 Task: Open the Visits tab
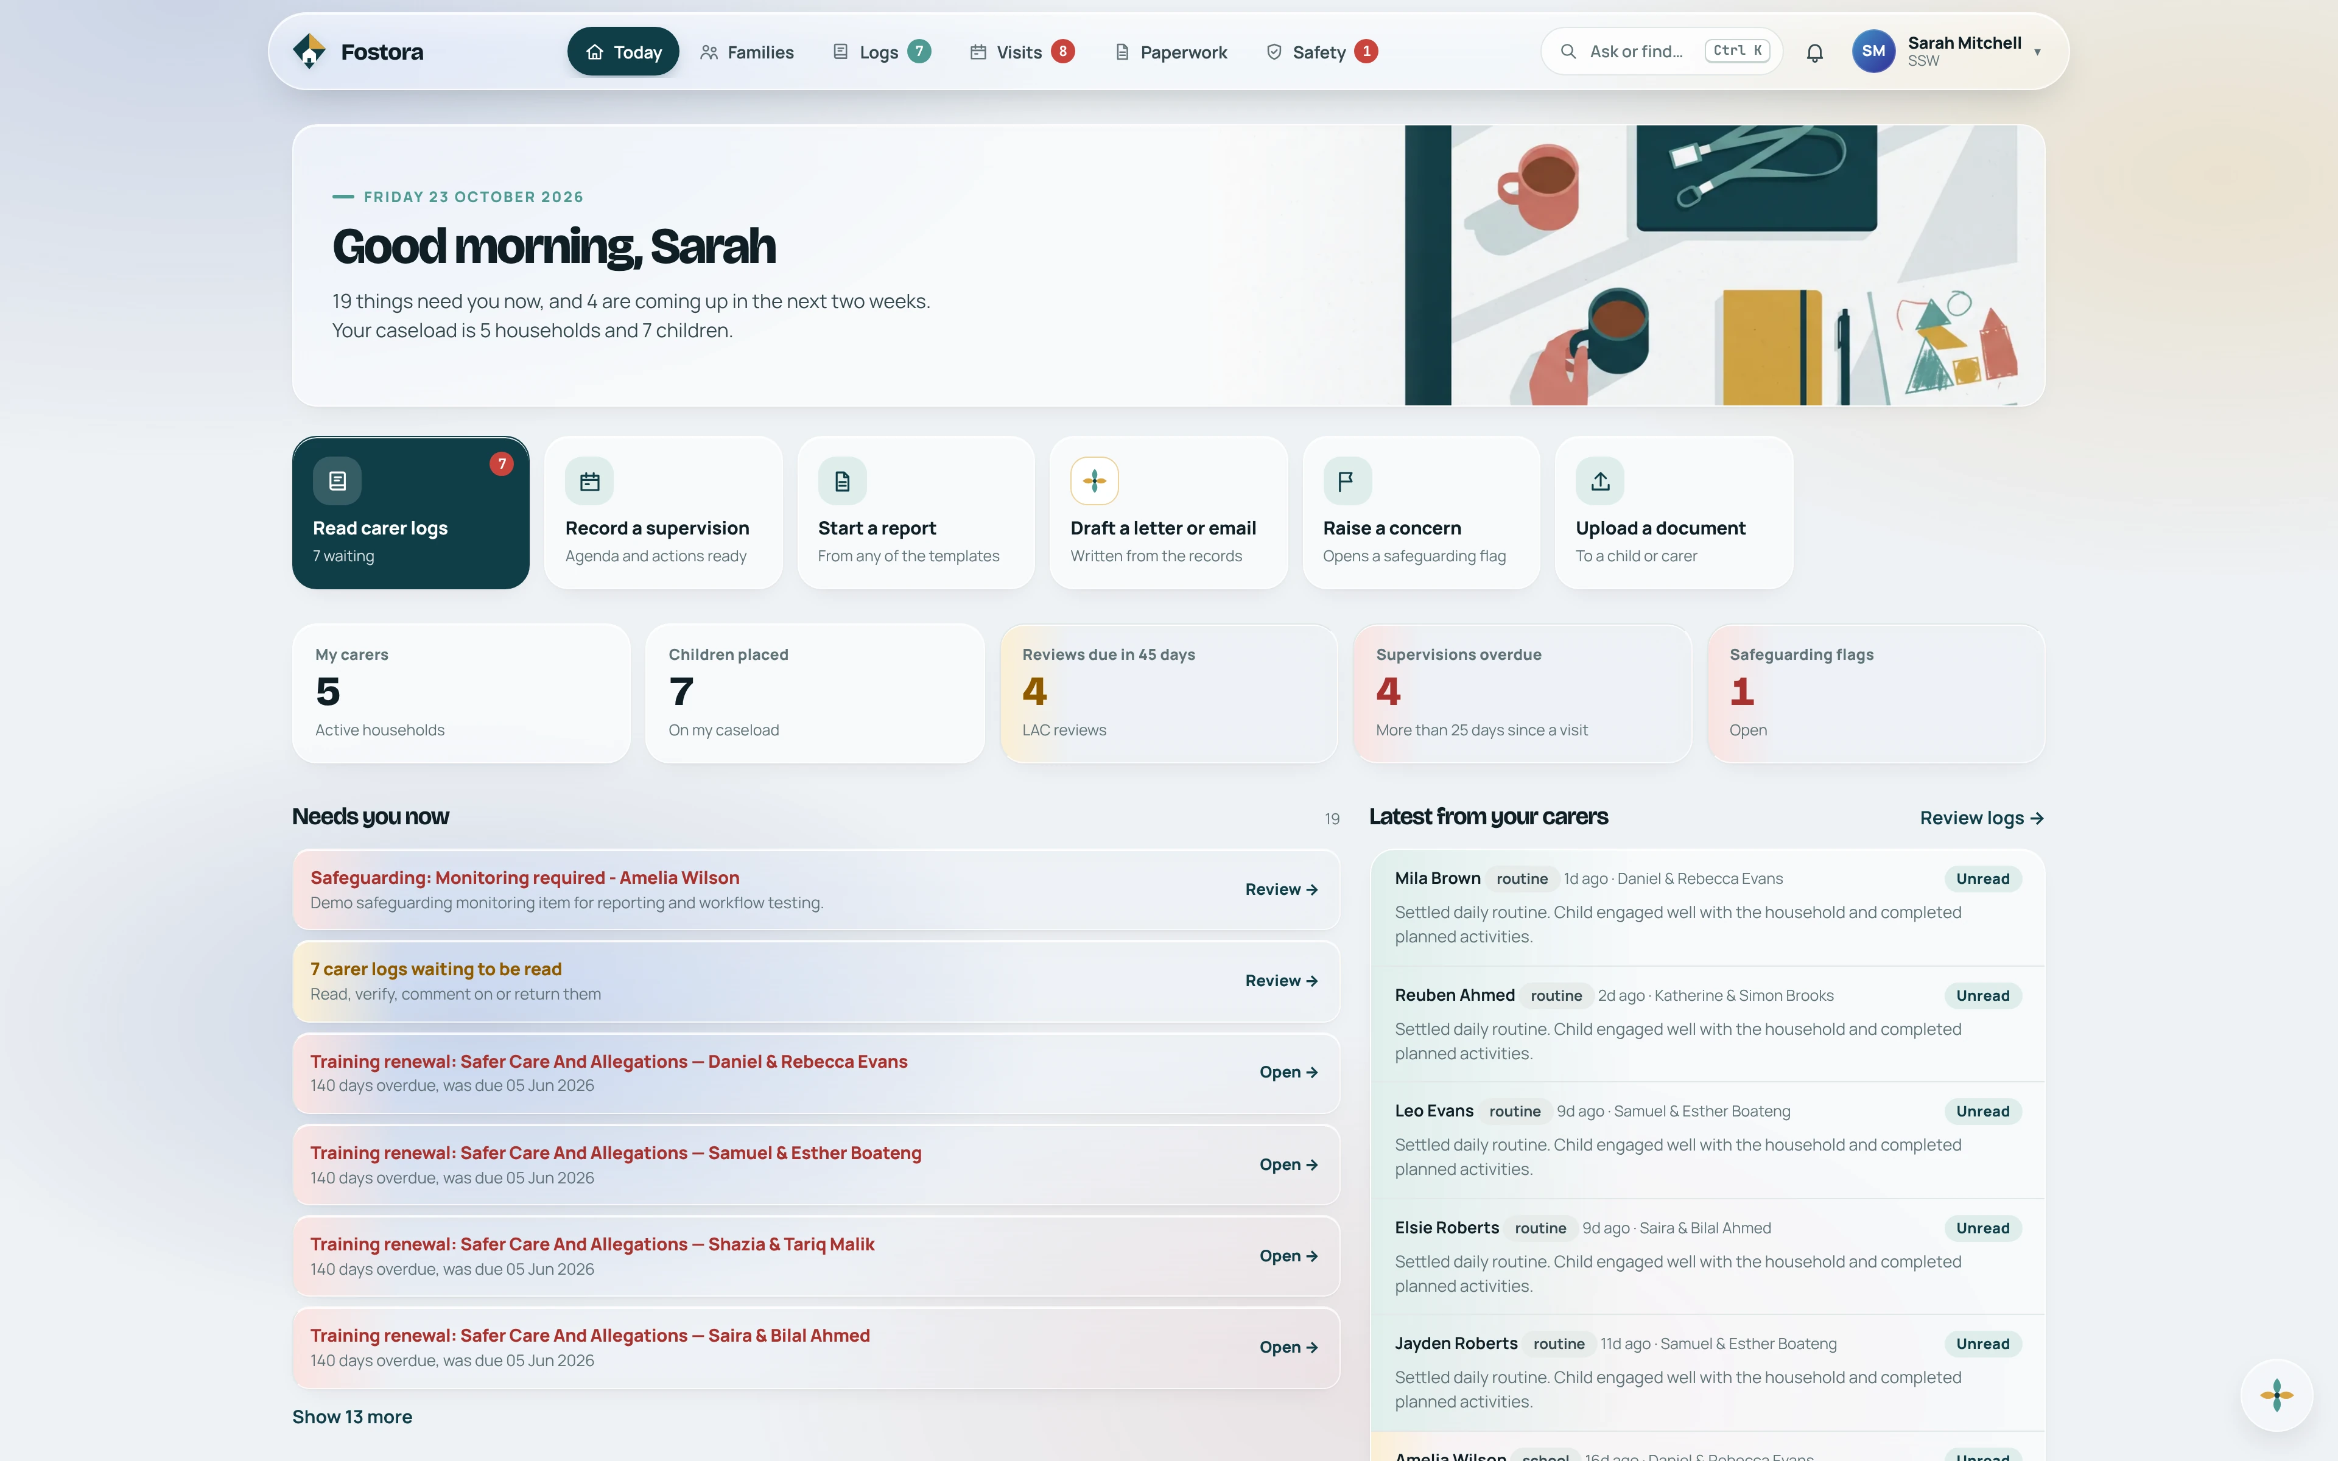pos(1021,51)
